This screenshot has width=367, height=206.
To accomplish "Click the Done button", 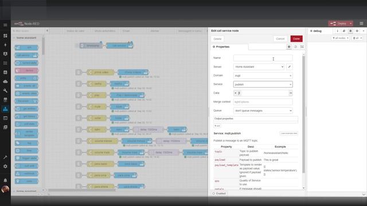I will (x=296, y=39).
